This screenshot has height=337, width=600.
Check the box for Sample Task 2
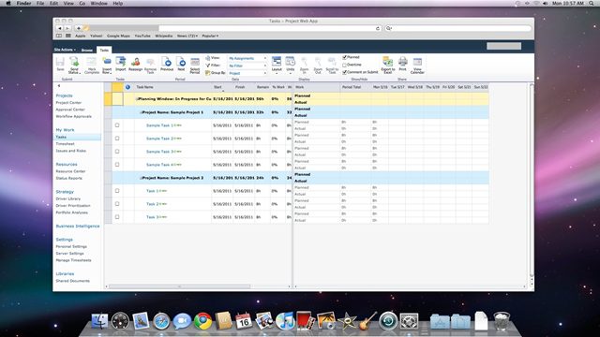pos(117,139)
